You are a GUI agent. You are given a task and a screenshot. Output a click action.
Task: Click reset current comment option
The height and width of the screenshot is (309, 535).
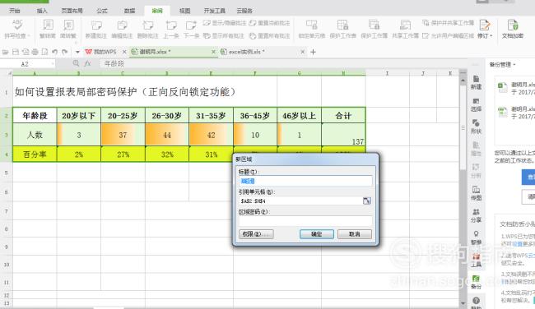(269, 23)
